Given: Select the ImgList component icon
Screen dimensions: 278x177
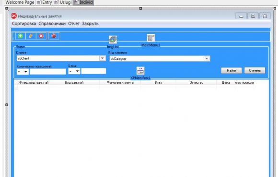Looking at the screenshot, I should point(113,40).
